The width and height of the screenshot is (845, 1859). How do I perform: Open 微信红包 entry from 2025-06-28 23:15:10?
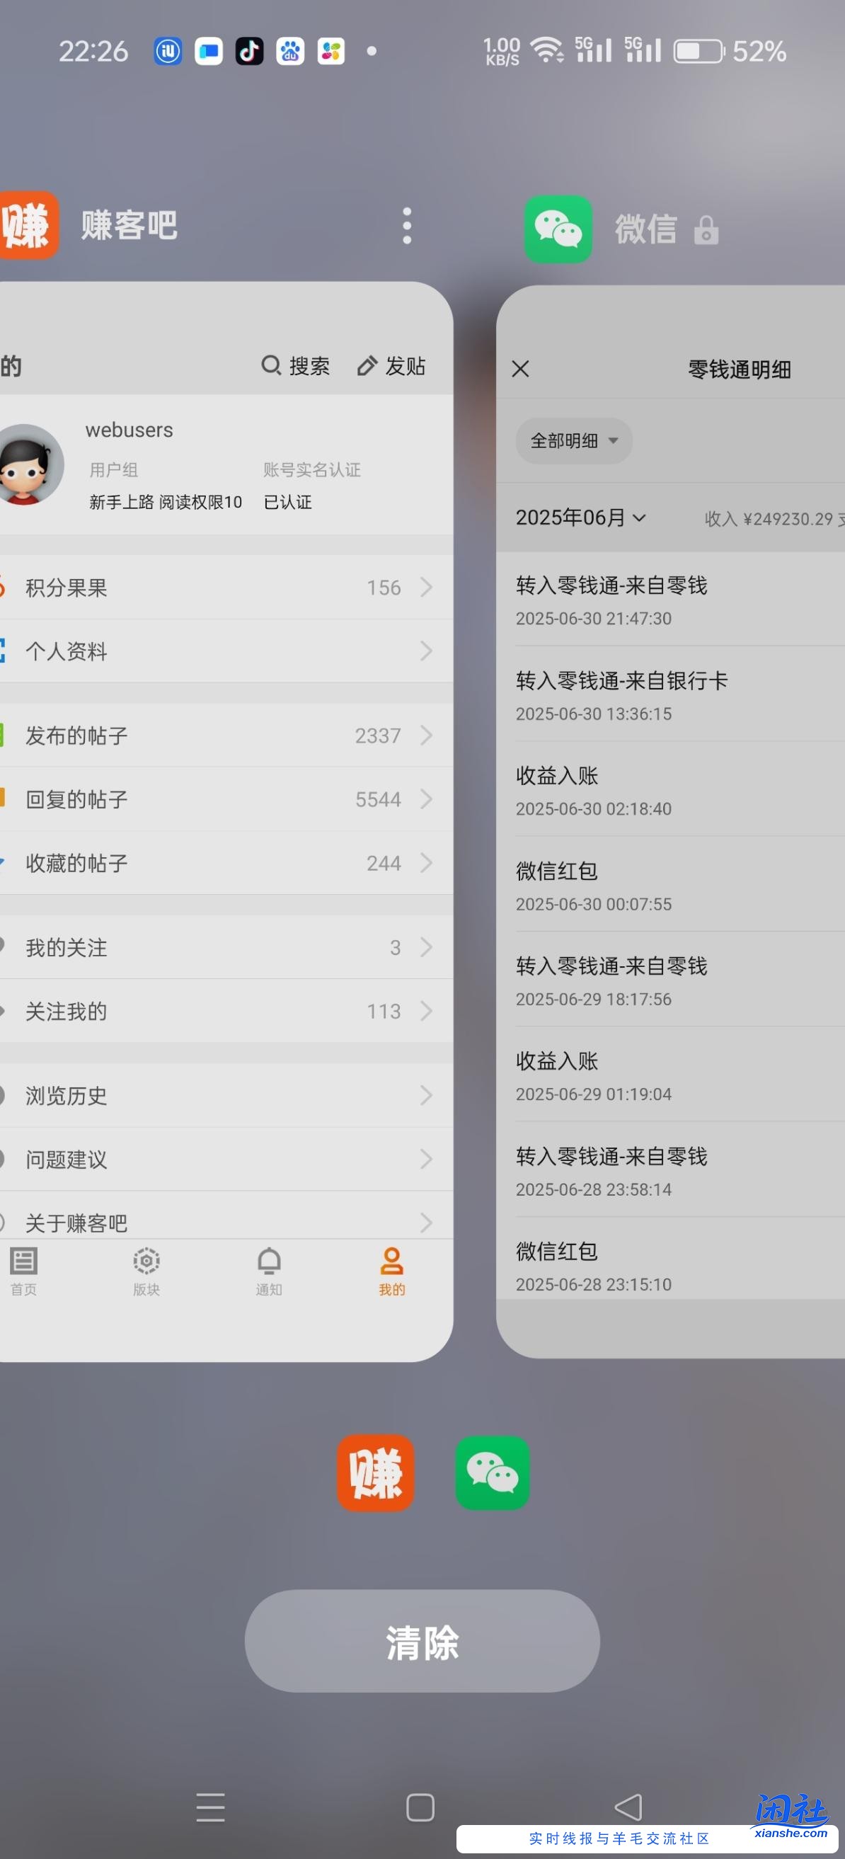[x=670, y=1260]
